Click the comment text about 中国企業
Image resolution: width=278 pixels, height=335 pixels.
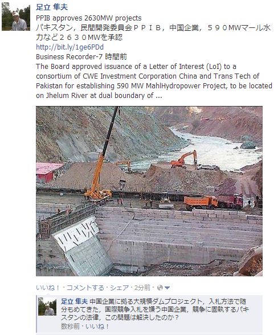155,309
